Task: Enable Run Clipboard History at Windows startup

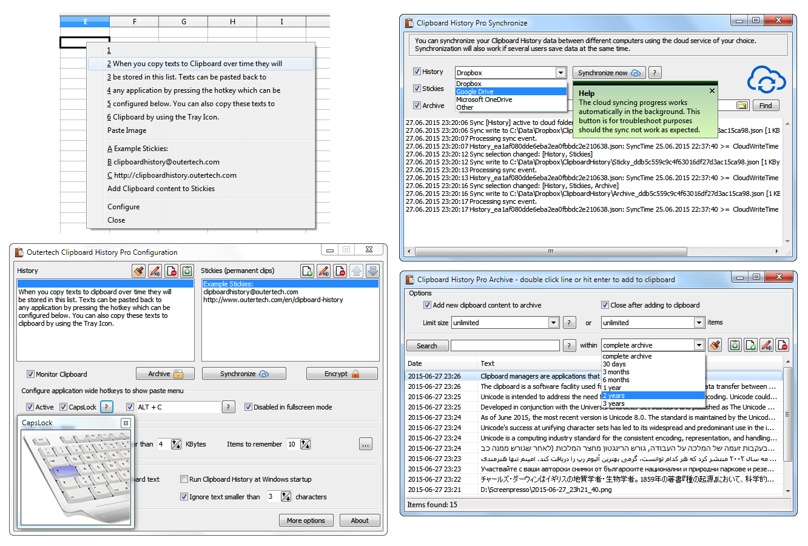Action: click(184, 479)
